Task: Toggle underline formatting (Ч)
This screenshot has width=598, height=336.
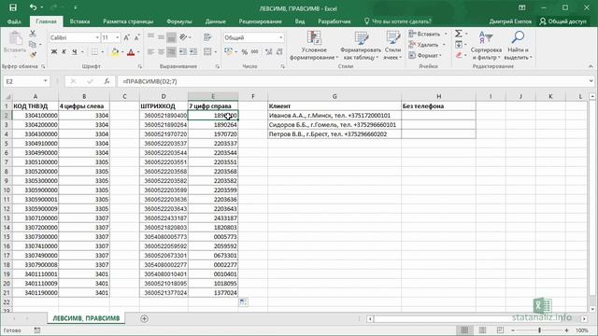Action: tap(75, 52)
